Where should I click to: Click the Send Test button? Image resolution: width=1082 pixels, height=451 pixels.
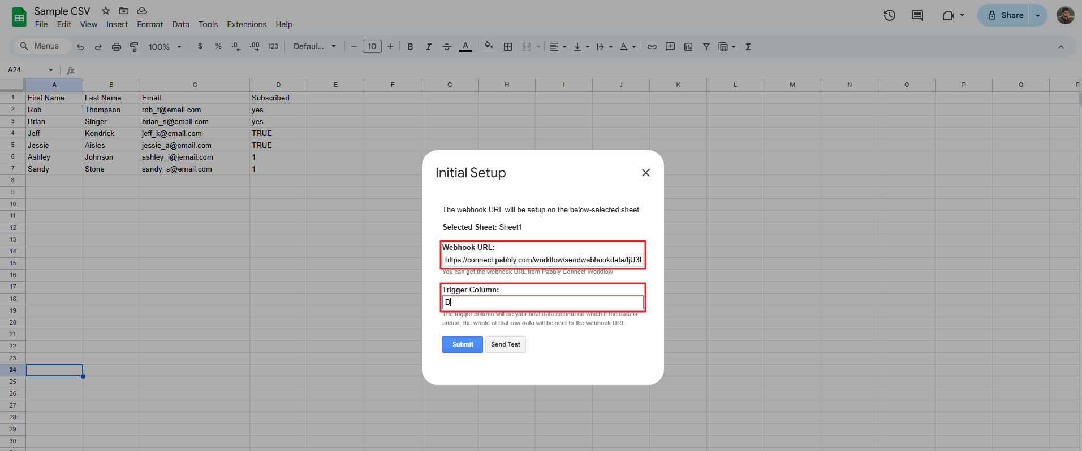tap(505, 344)
